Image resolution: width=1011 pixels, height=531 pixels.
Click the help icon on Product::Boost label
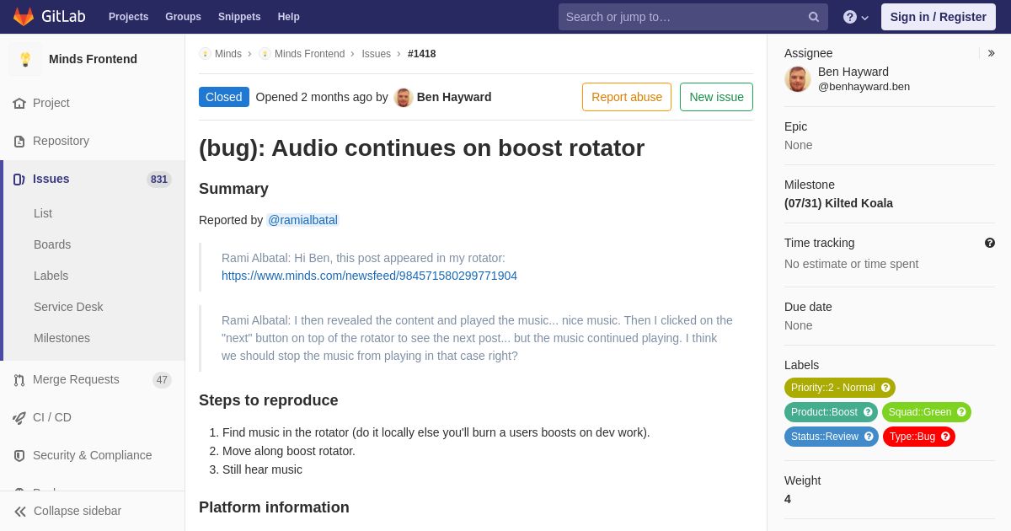pyautogui.click(x=868, y=412)
